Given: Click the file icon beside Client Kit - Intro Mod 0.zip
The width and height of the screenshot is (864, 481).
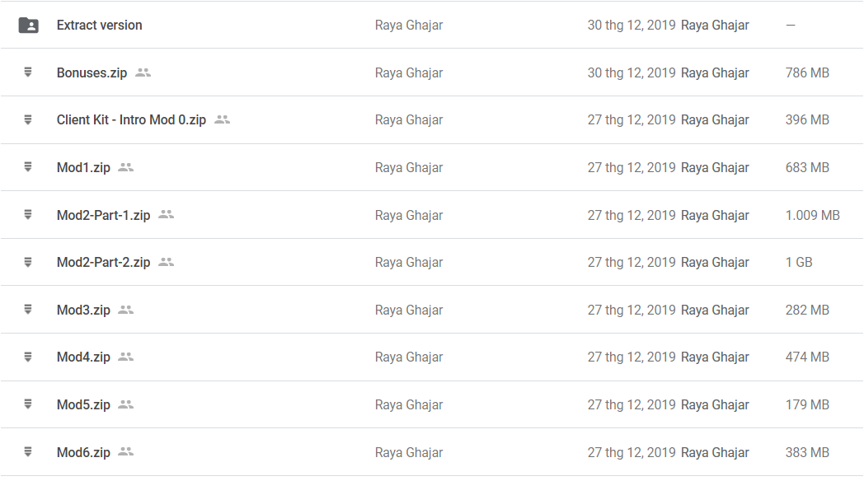Looking at the screenshot, I should pyautogui.click(x=28, y=120).
